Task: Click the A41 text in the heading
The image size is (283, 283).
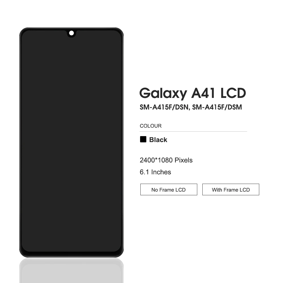Action: click(x=203, y=93)
